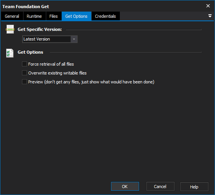Click the Cancel button
This screenshot has height=195, width=215.
160,187
